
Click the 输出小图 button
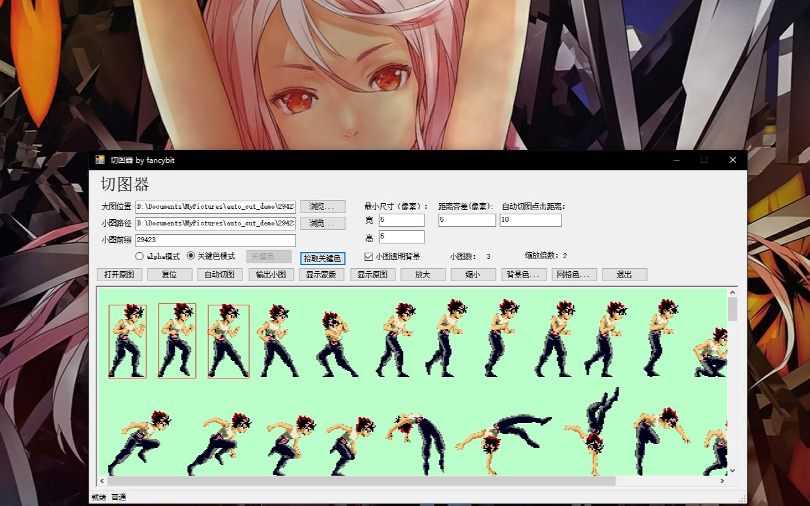(271, 274)
